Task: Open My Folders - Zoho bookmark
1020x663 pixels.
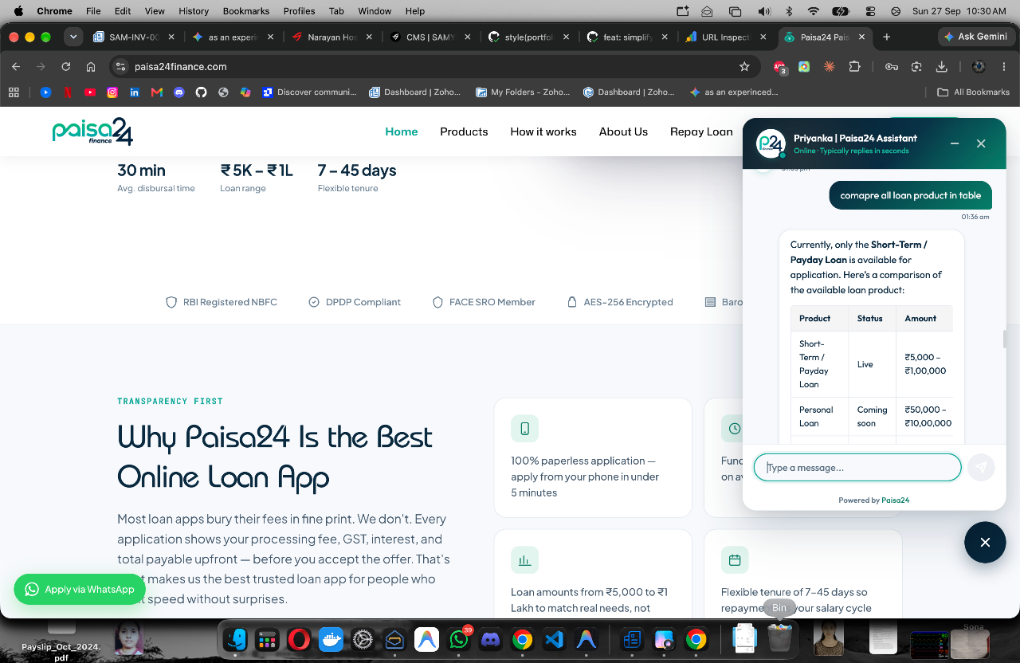Action: click(523, 92)
